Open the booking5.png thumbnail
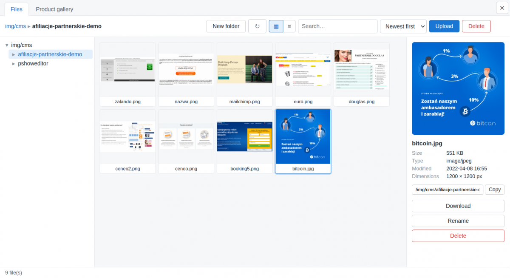This screenshot has width=510, height=278. pos(245,141)
